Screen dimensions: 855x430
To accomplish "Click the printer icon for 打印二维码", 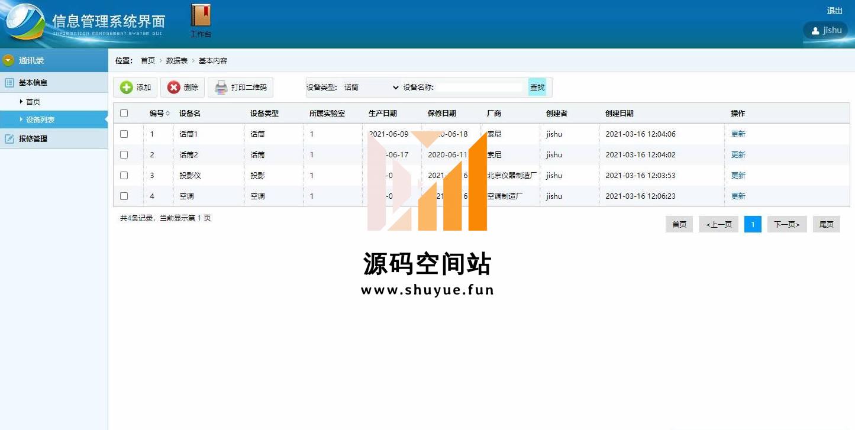I will (x=221, y=88).
